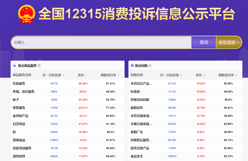
Task: Click the blue icon before 热点问题
Action: pyautogui.click(x=132, y=66)
